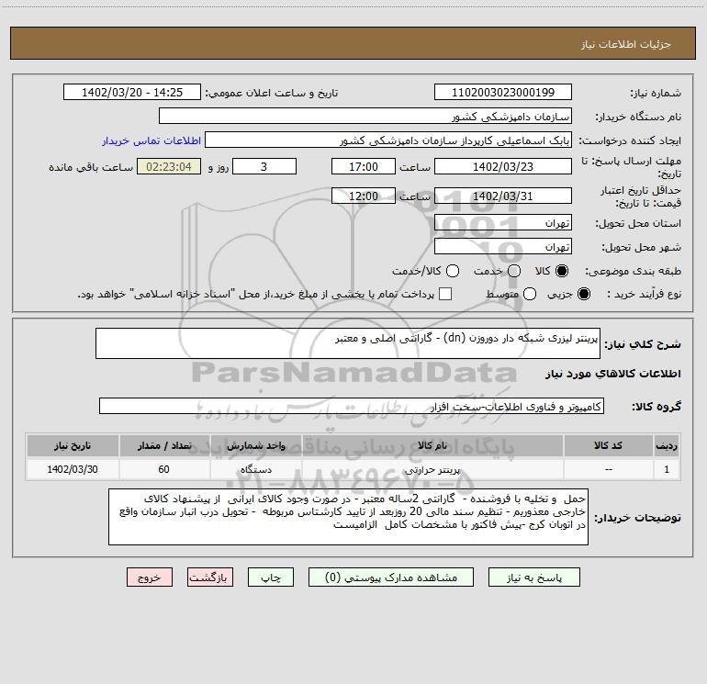Click the بازگشت back button
Screen dimensions: 707x684
(210, 577)
